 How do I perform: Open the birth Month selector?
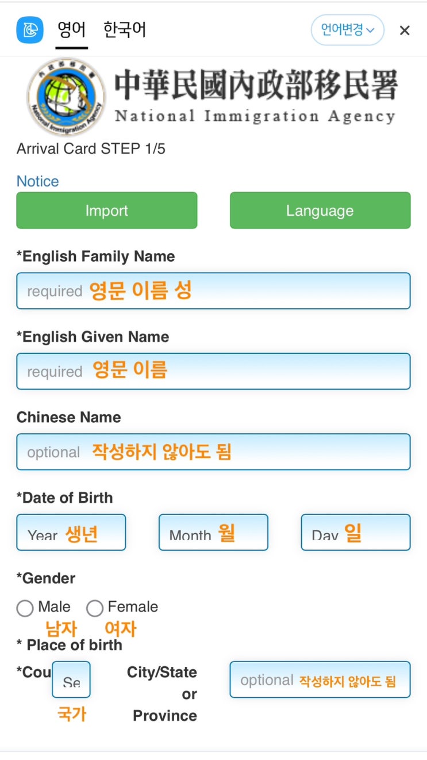click(213, 532)
